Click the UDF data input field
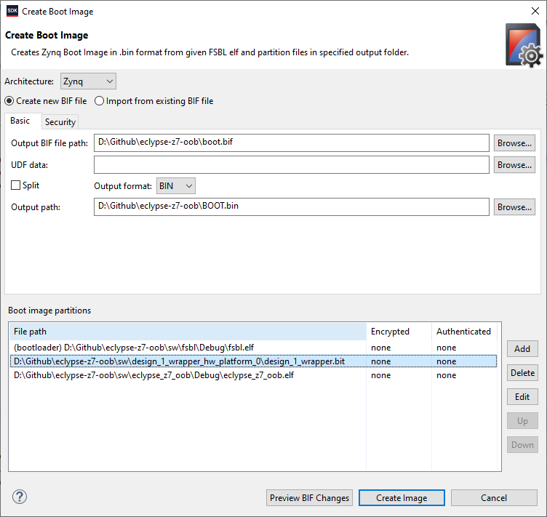Viewport: 547px width, 517px height. [x=291, y=164]
